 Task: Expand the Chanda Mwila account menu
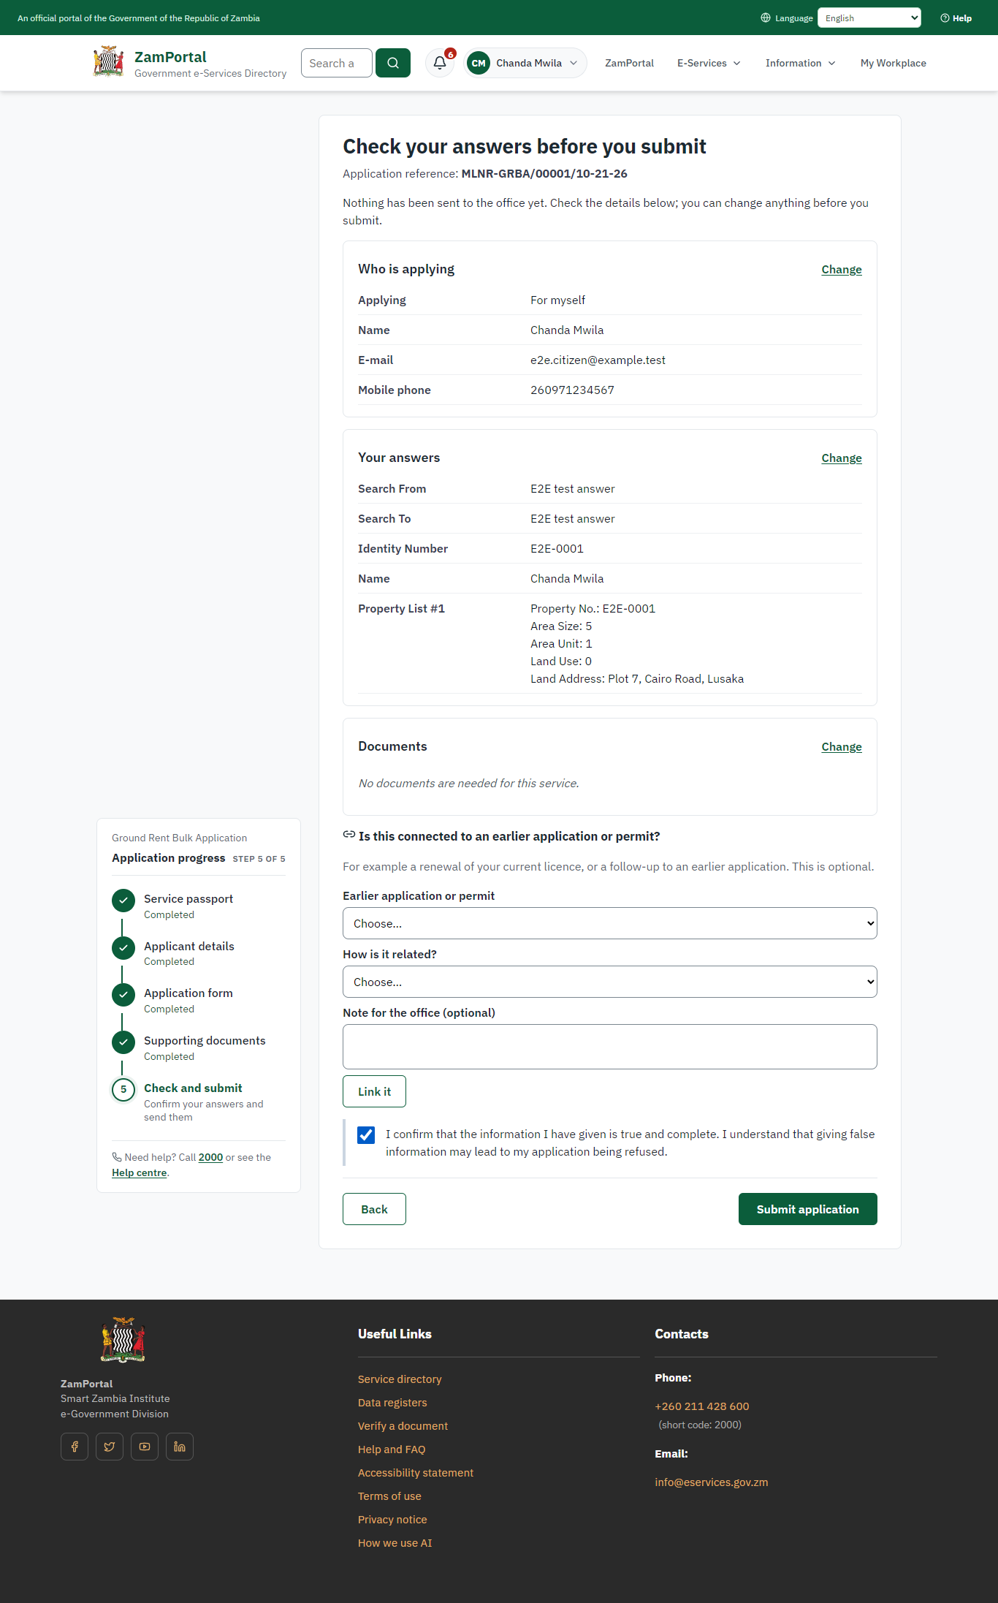pyautogui.click(x=525, y=63)
